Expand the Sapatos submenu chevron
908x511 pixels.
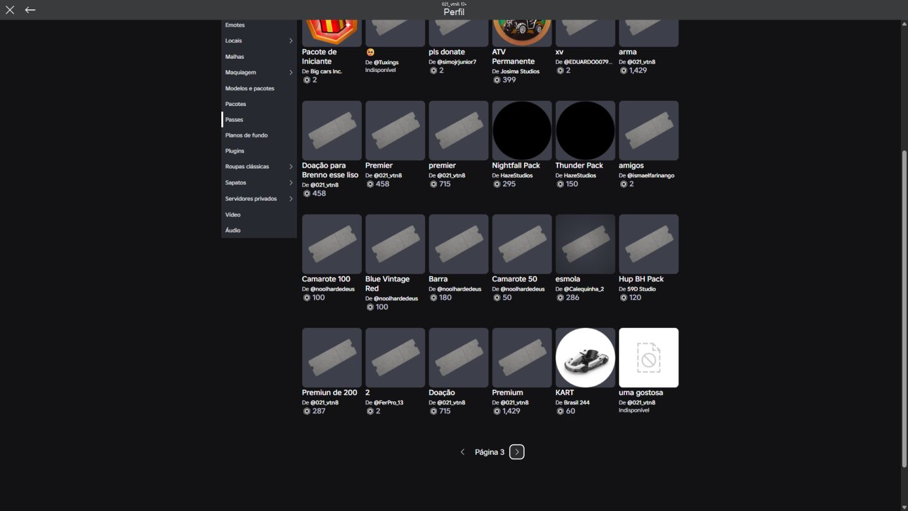coord(291,183)
